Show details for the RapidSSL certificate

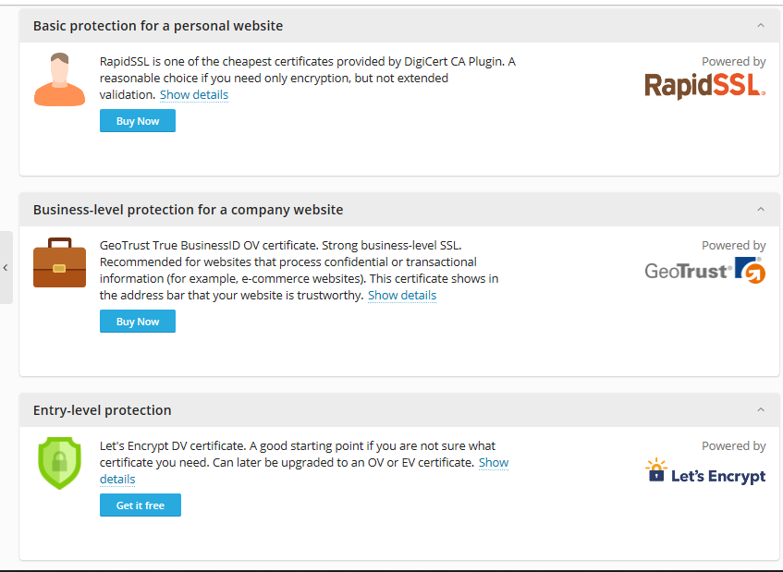tap(194, 95)
